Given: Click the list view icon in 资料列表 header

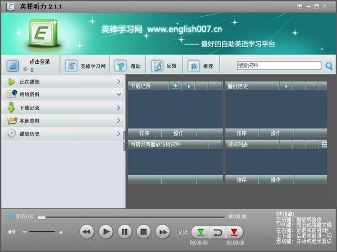Looking at the screenshot, I should 324,144.
